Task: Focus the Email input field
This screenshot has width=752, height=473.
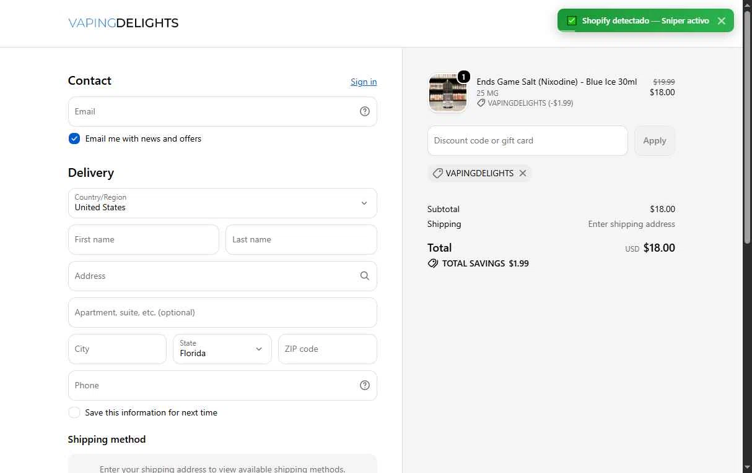Action: coord(222,111)
